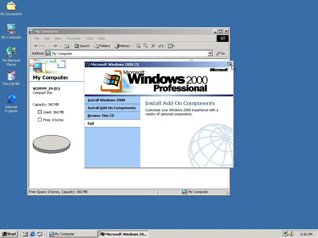Image resolution: width=318 pixels, height=238 pixels.
Task: Go up one folder level
Action: (66, 46)
